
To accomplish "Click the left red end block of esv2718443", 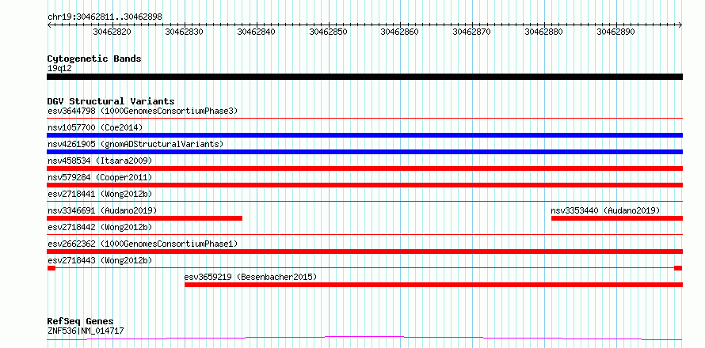I will pos(51,268).
